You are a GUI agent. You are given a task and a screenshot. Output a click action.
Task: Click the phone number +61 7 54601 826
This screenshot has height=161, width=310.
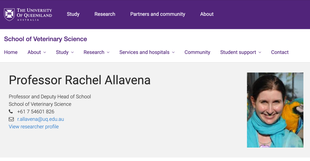pos(36,112)
